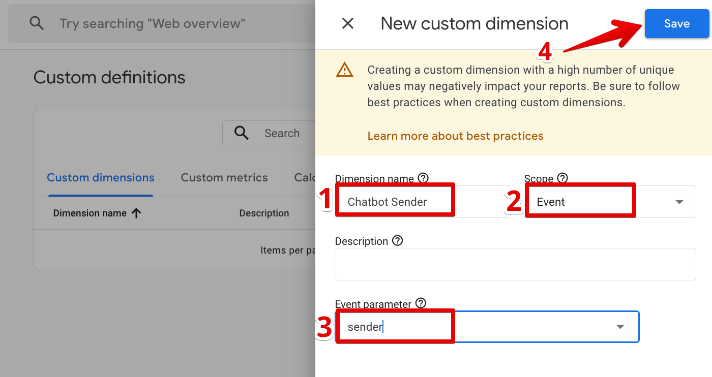Close the New custom dimension panel
The image size is (712, 377).
(x=348, y=23)
